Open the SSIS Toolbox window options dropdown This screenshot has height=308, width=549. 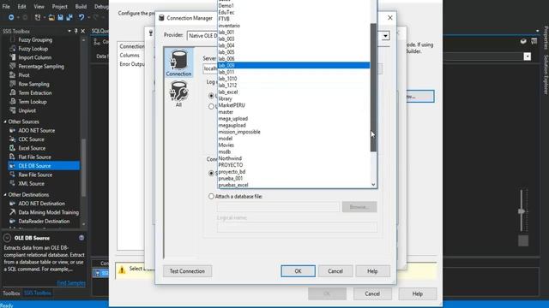click(x=69, y=31)
